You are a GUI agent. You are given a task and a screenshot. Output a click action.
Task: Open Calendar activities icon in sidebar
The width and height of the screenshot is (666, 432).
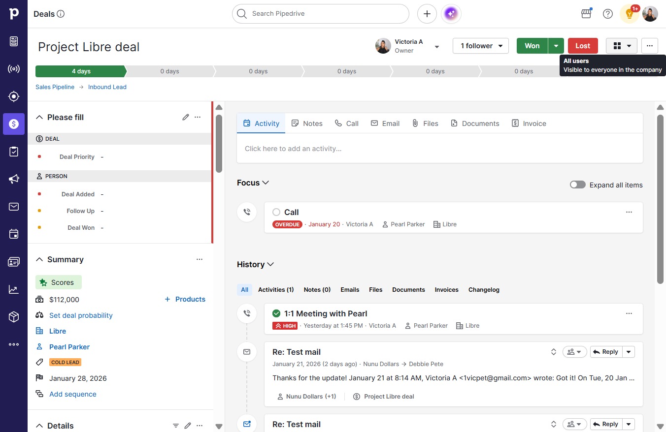[x=14, y=234]
